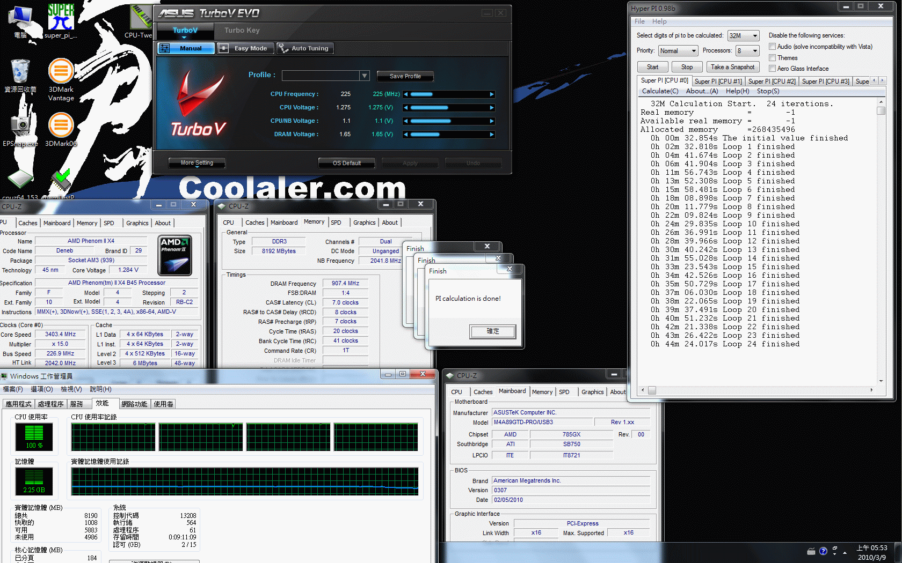Select Caches tab in the leftmost CPU-Z window

tap(27, 223)
